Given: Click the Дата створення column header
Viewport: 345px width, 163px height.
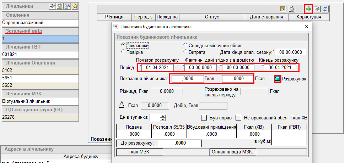Looking at the screenshot, I should coord(266,17).
